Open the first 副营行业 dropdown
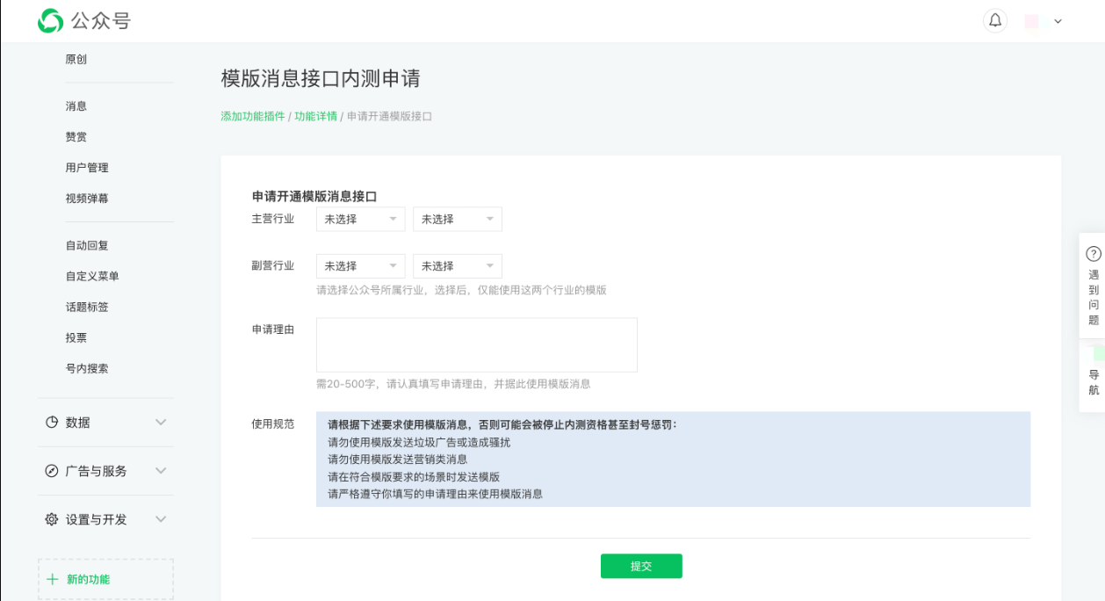Viewport: 1105px width, 601px height. (361, 266)
